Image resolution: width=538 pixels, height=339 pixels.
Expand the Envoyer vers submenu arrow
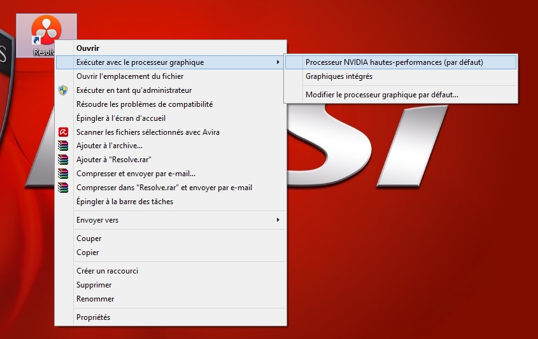pyautogui.click(x=278, y=219)
